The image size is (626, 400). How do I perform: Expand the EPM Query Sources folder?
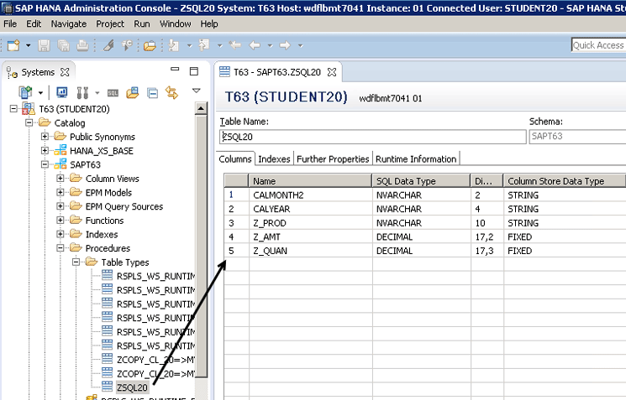(x=60, y=206)
